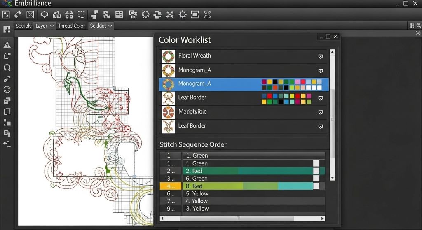Expand the last Leaf Border item chevron
This screenshot has width=422, height=230.
[321, 127]
